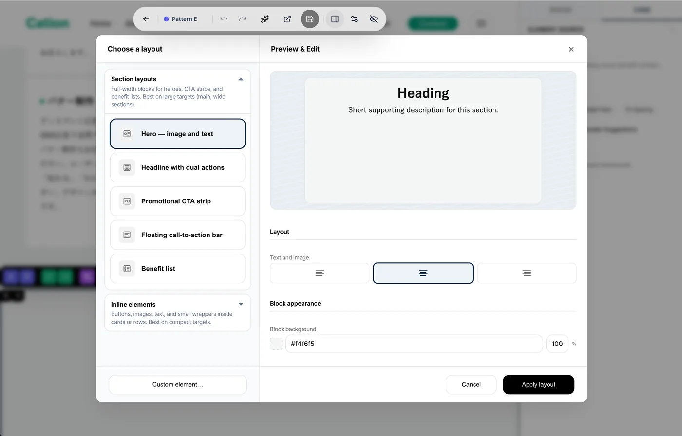The width and height of the screenshot is (682, 436).
Task: Set text alignment to left
Action: point(320,273)
